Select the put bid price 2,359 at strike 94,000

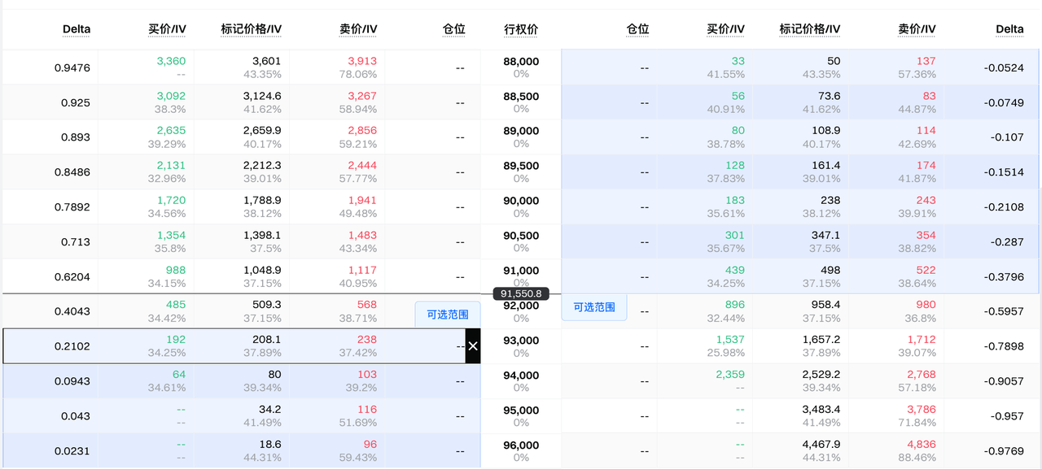pos(729,375)
